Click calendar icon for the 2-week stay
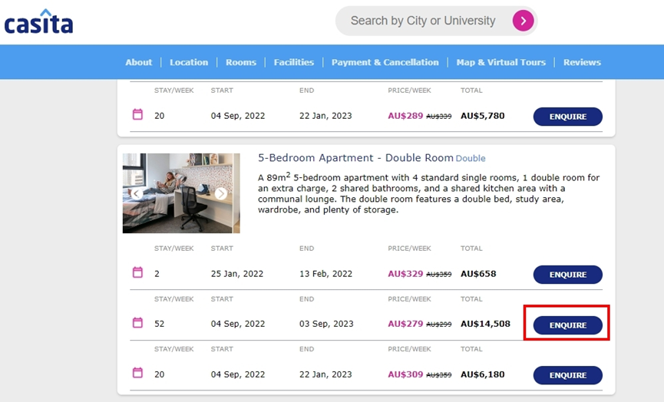 point(137,272)
